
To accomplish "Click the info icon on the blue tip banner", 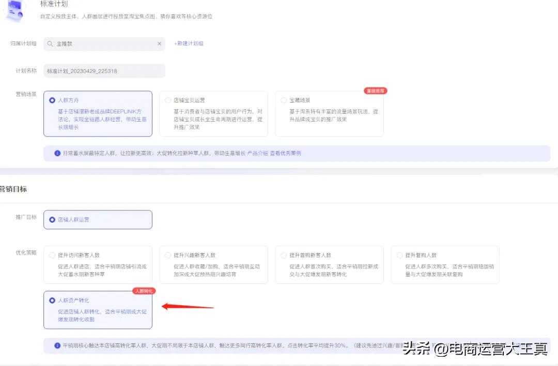I will [x=56, y=153].
